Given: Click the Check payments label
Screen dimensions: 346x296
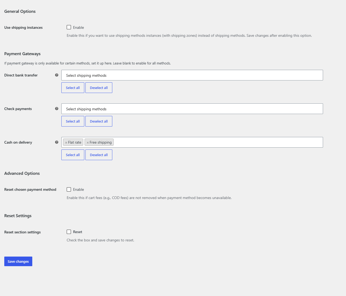Looking at the screenshot, I should (x=18, y=109).
